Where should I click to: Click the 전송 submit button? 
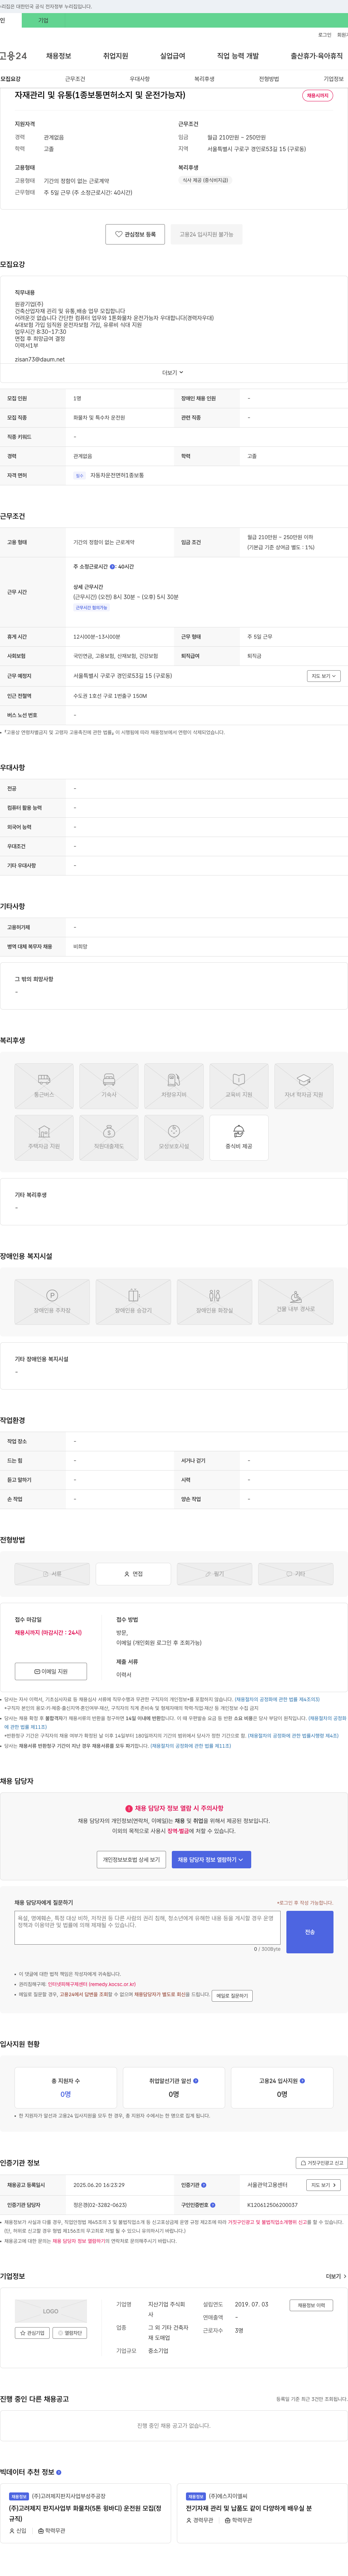click(x=309, y=1932)
